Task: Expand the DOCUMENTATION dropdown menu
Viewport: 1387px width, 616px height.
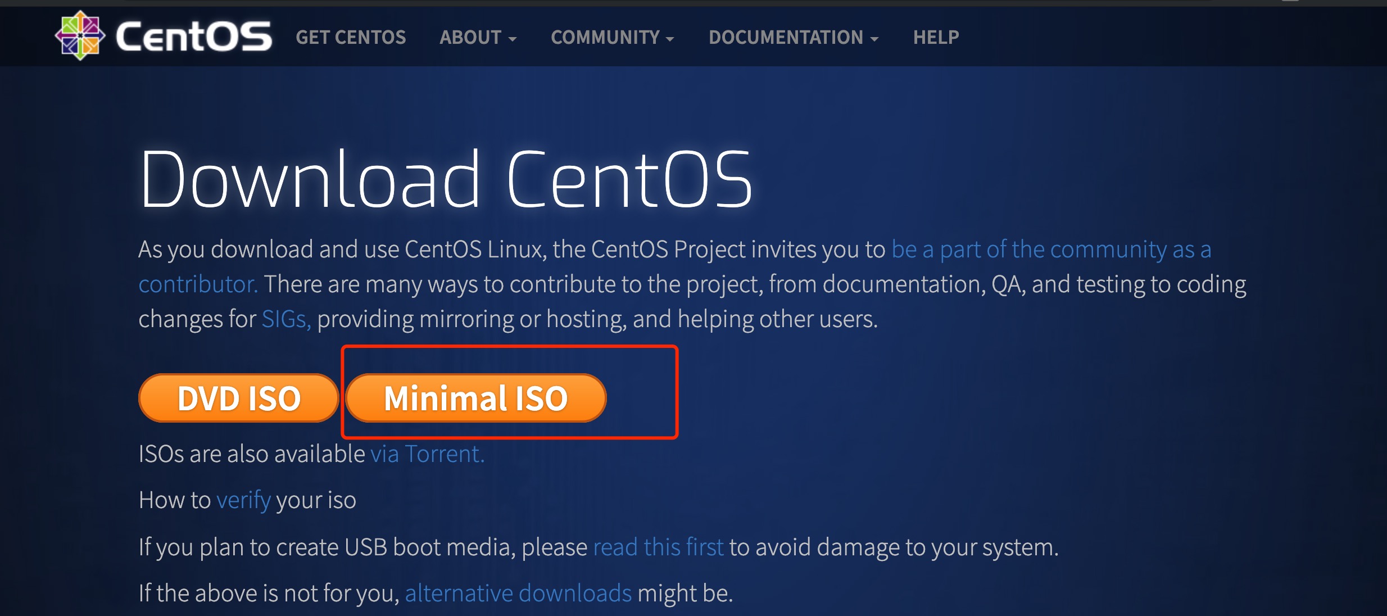Action: pos(786,37)
